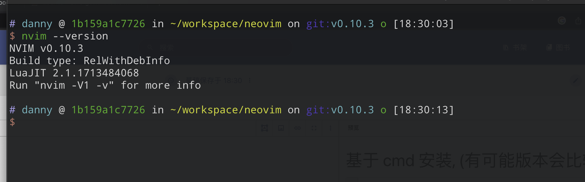Image resolution: width=585 pixels, height=182 pixels.
Task: Open the dots menu after 草稿保存于 18:30
Action: [250, 80]
